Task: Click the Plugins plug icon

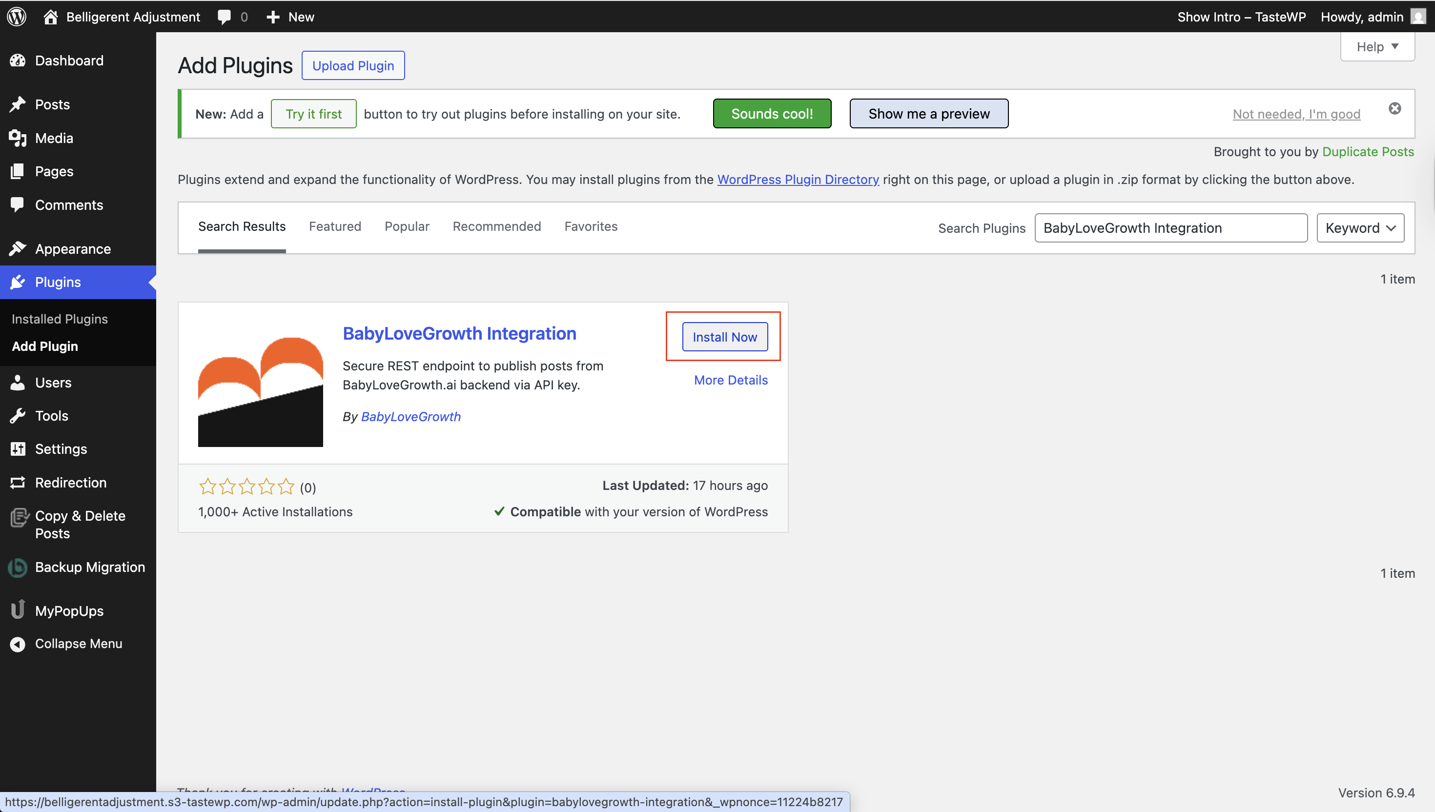Action: (x=18, y=282)
